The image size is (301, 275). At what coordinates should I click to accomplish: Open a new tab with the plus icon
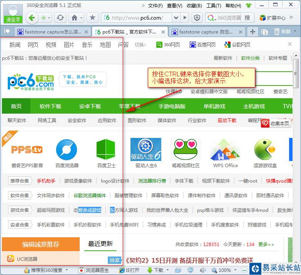coord(253,32)
